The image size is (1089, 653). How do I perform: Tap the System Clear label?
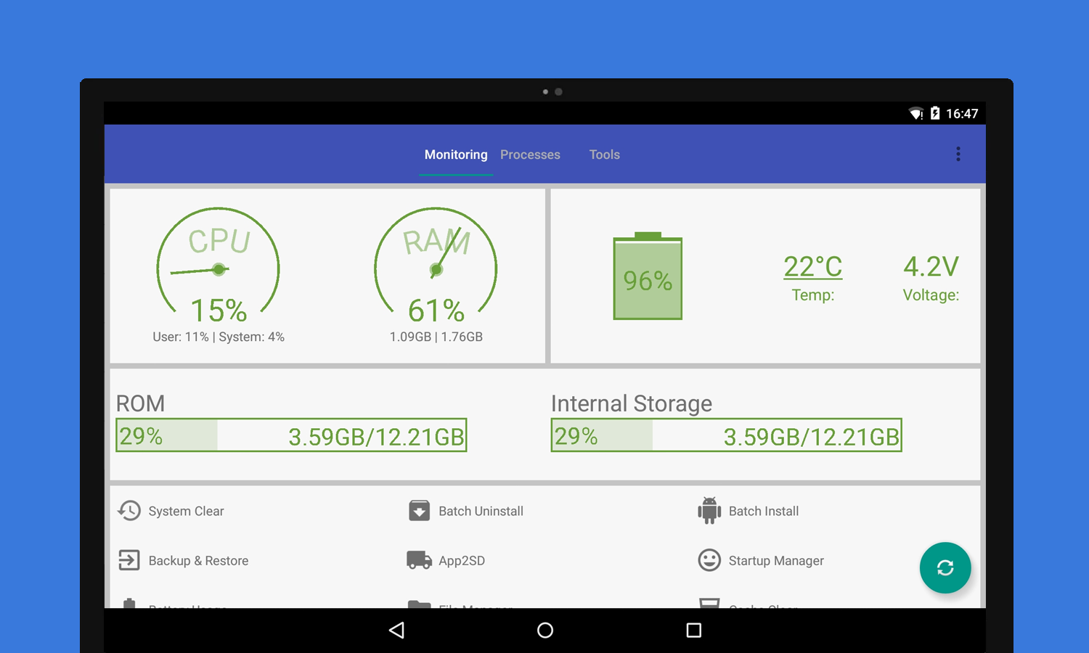point(186,512)
